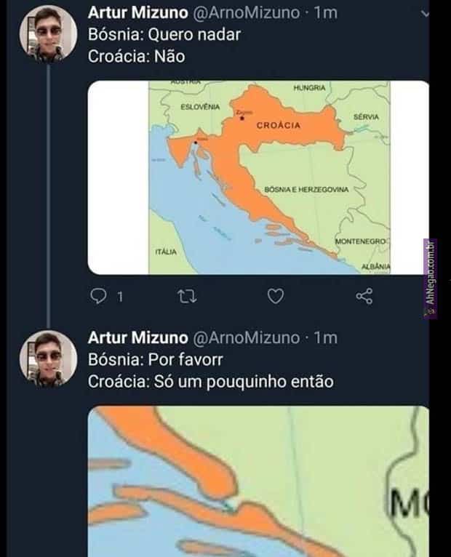
Task: Open first tweet's profile avatar
Action: point(48,32)
